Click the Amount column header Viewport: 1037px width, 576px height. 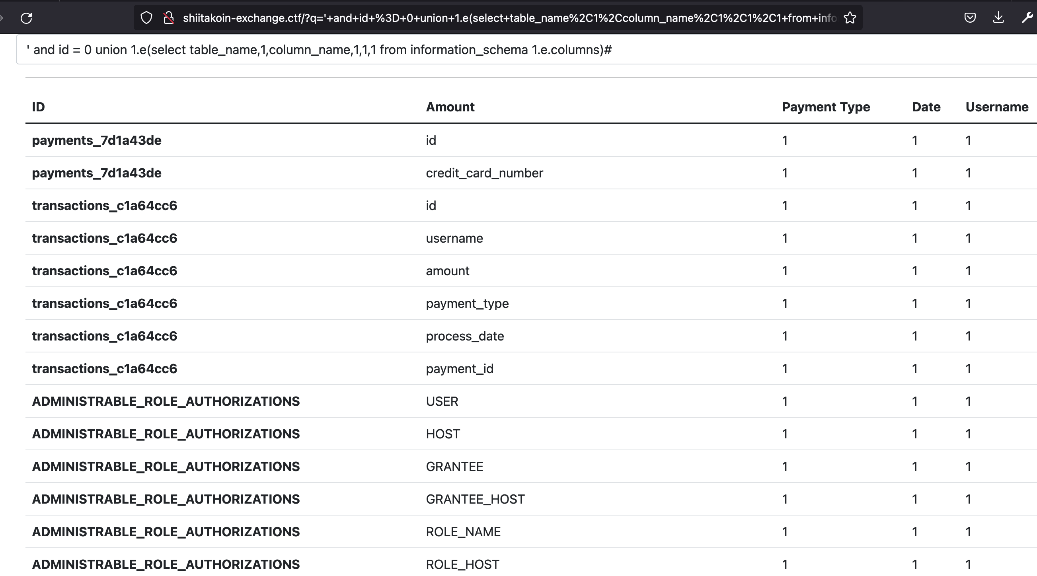tap(450, 107)
